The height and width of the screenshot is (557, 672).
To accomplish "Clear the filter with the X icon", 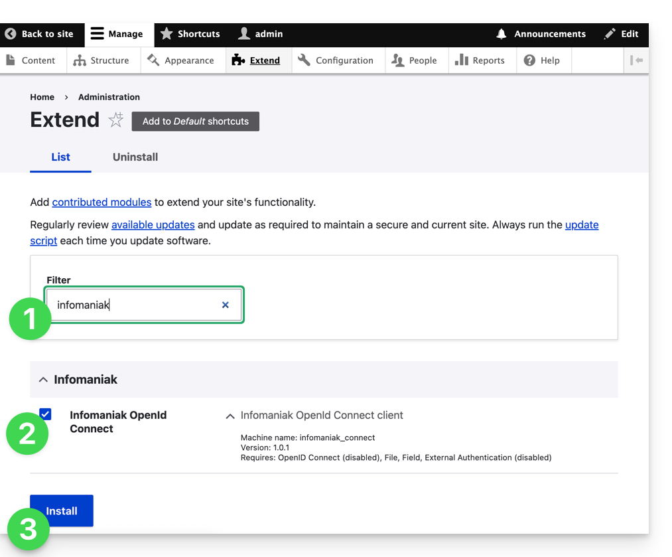I will (x=226, y=305).
